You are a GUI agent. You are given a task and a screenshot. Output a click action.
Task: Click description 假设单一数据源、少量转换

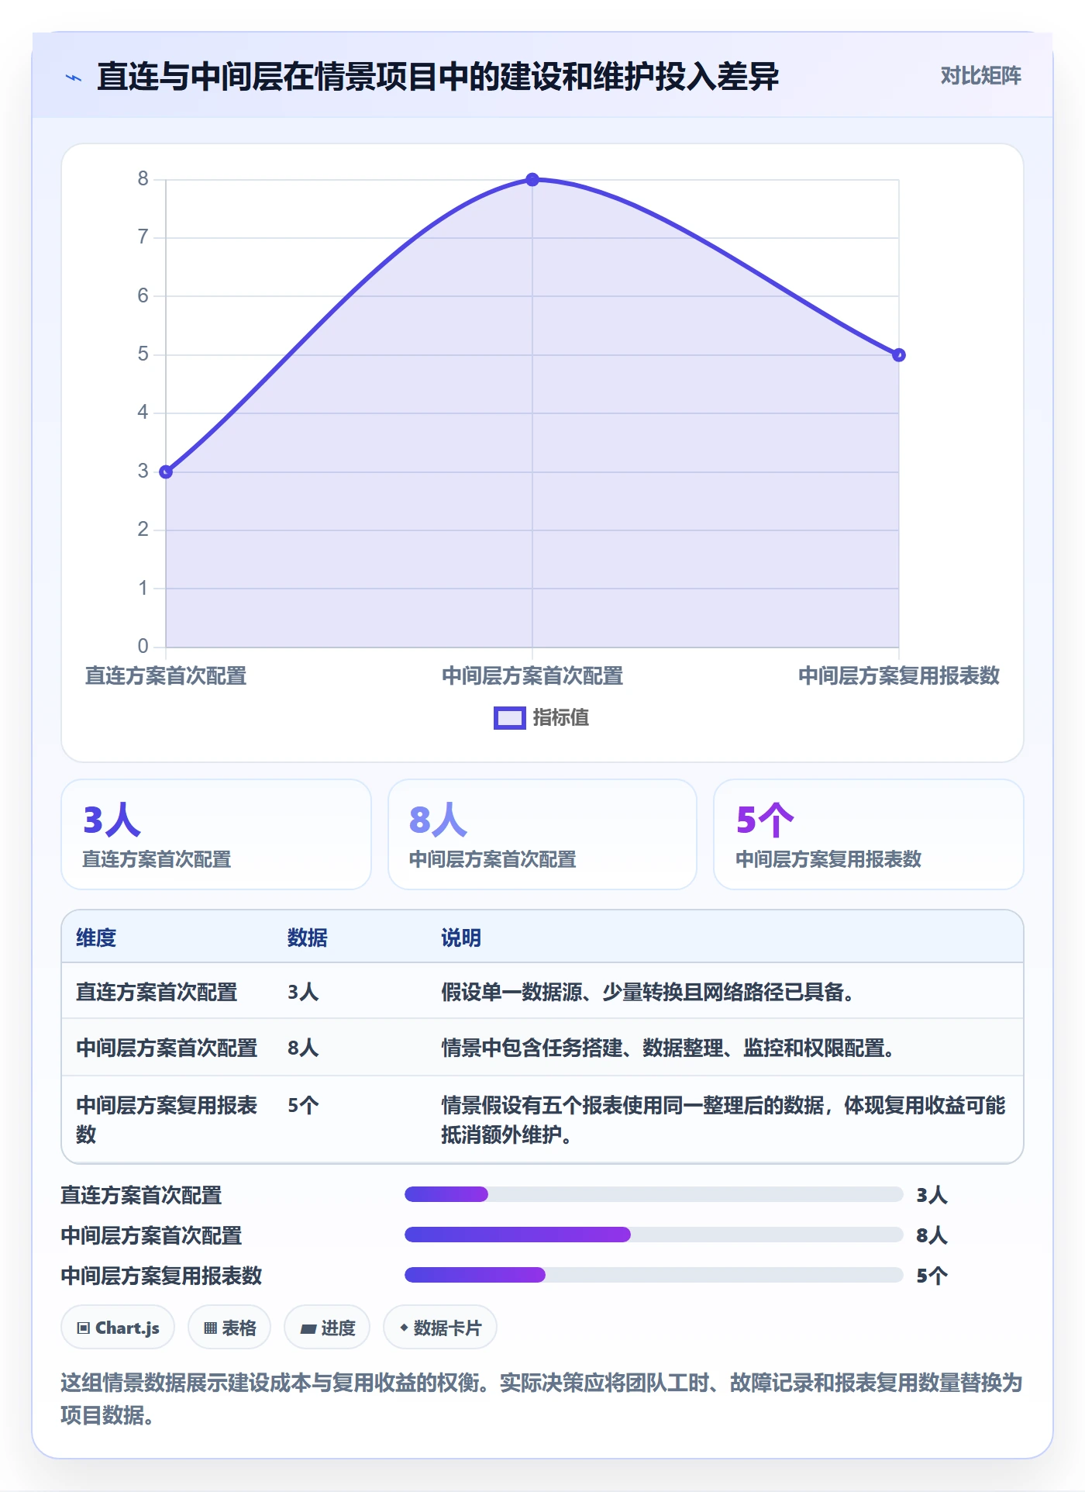tap(648, 992)
